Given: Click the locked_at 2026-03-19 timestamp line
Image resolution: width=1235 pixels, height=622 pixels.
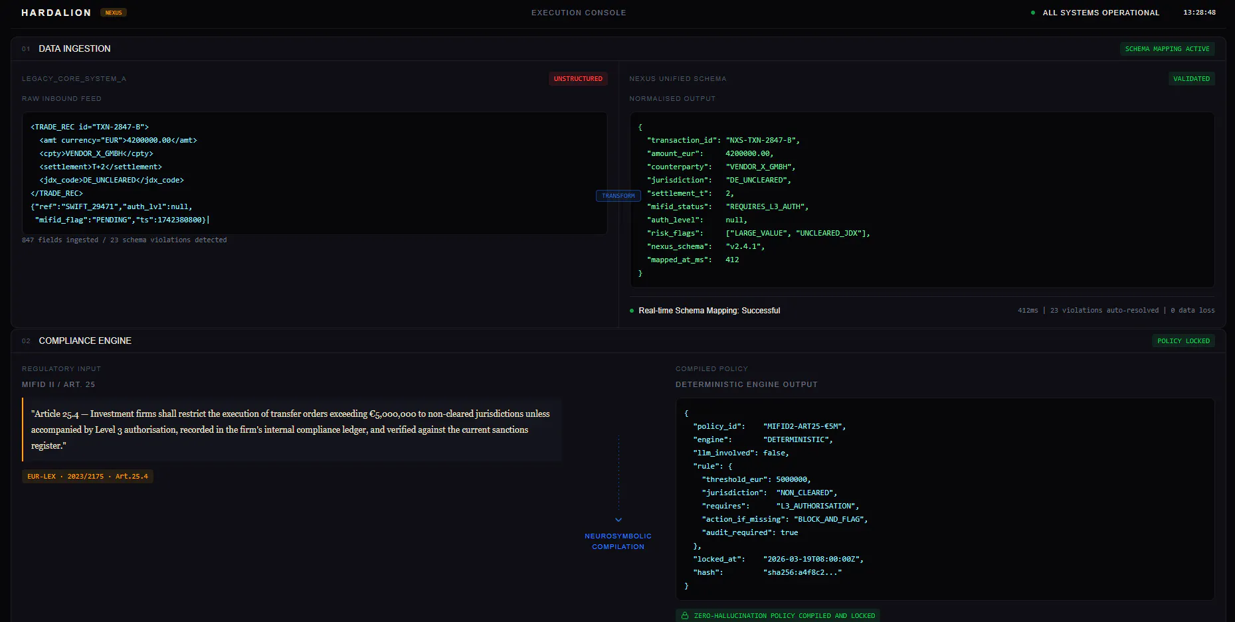Looking at the screenshot, I should click(778, 559).
